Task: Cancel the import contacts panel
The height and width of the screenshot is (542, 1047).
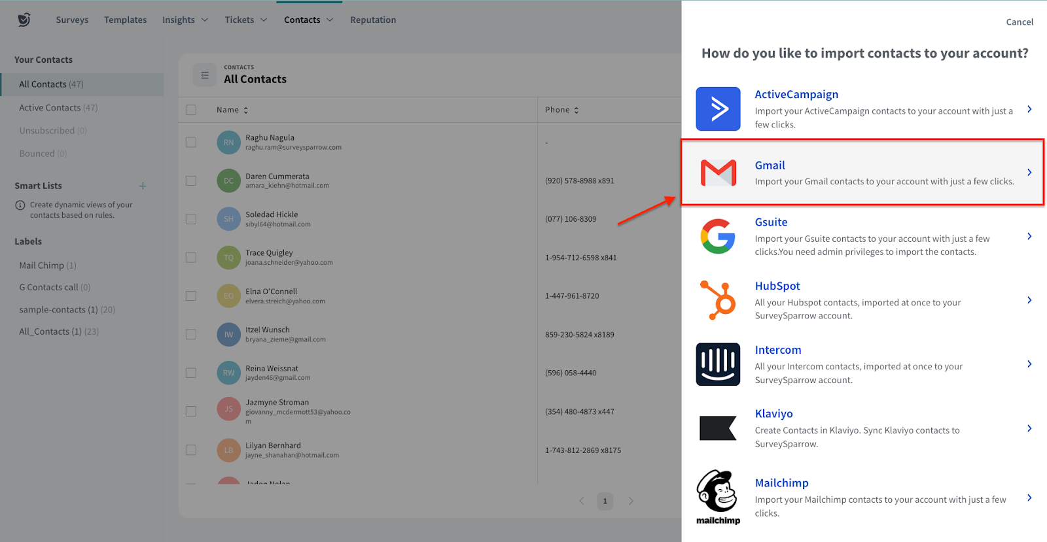Action: 1019,22
